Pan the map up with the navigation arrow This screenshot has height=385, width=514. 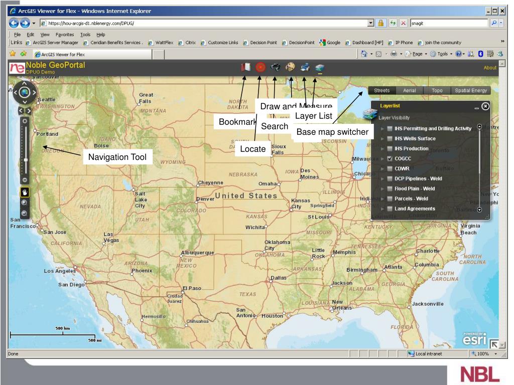click(x=25, y=83)
